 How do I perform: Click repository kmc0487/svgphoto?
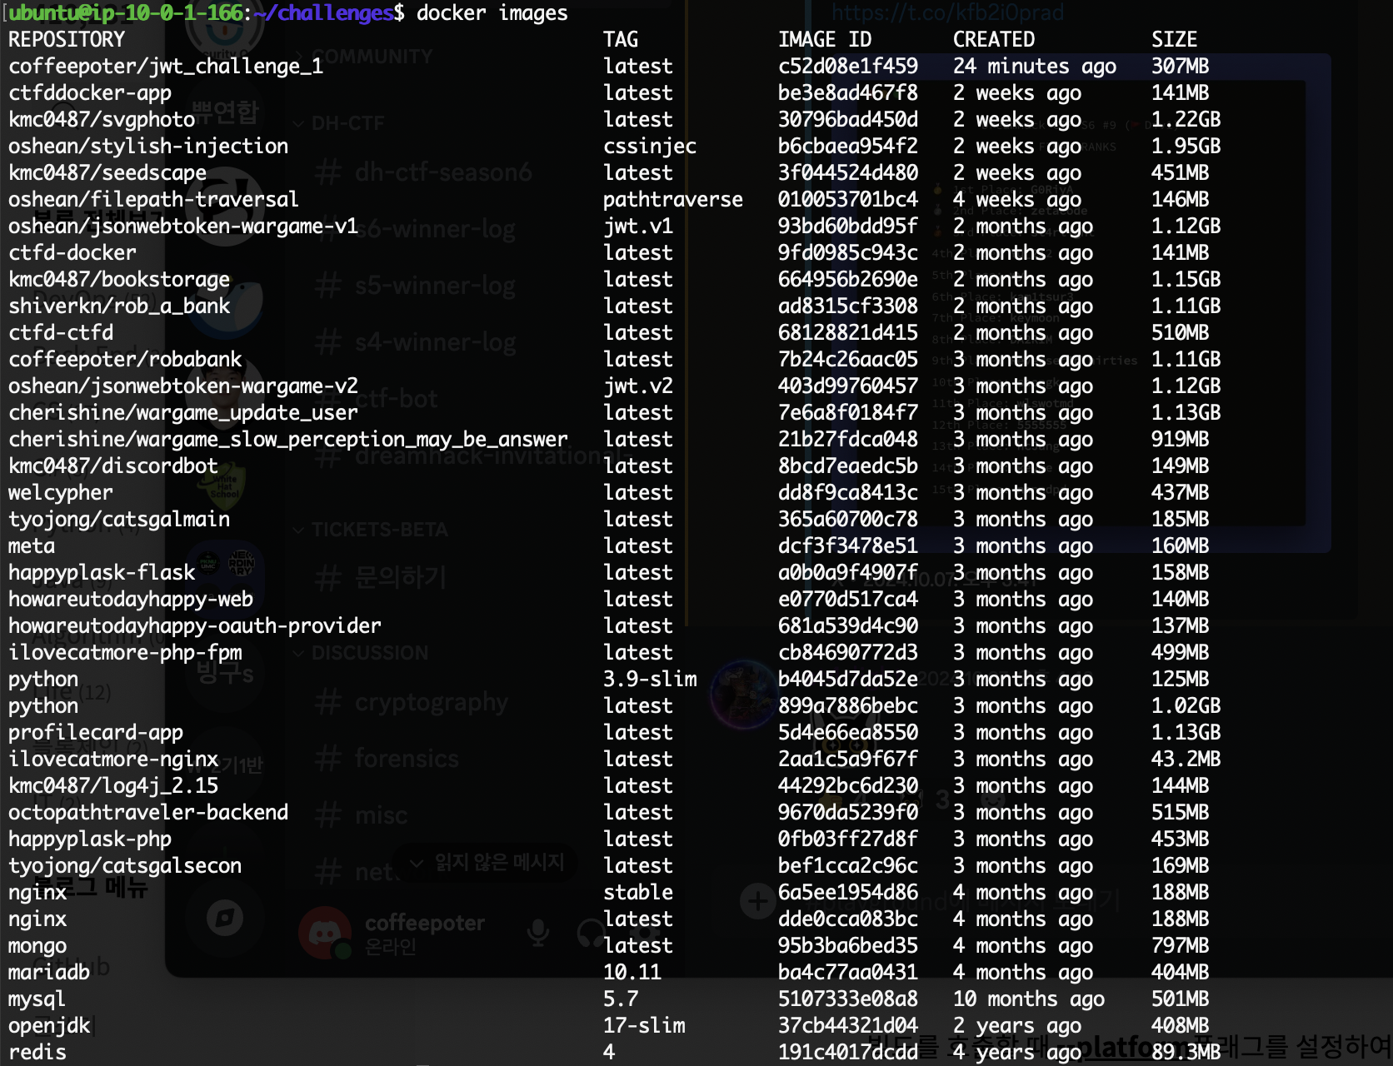coord(102,120)
